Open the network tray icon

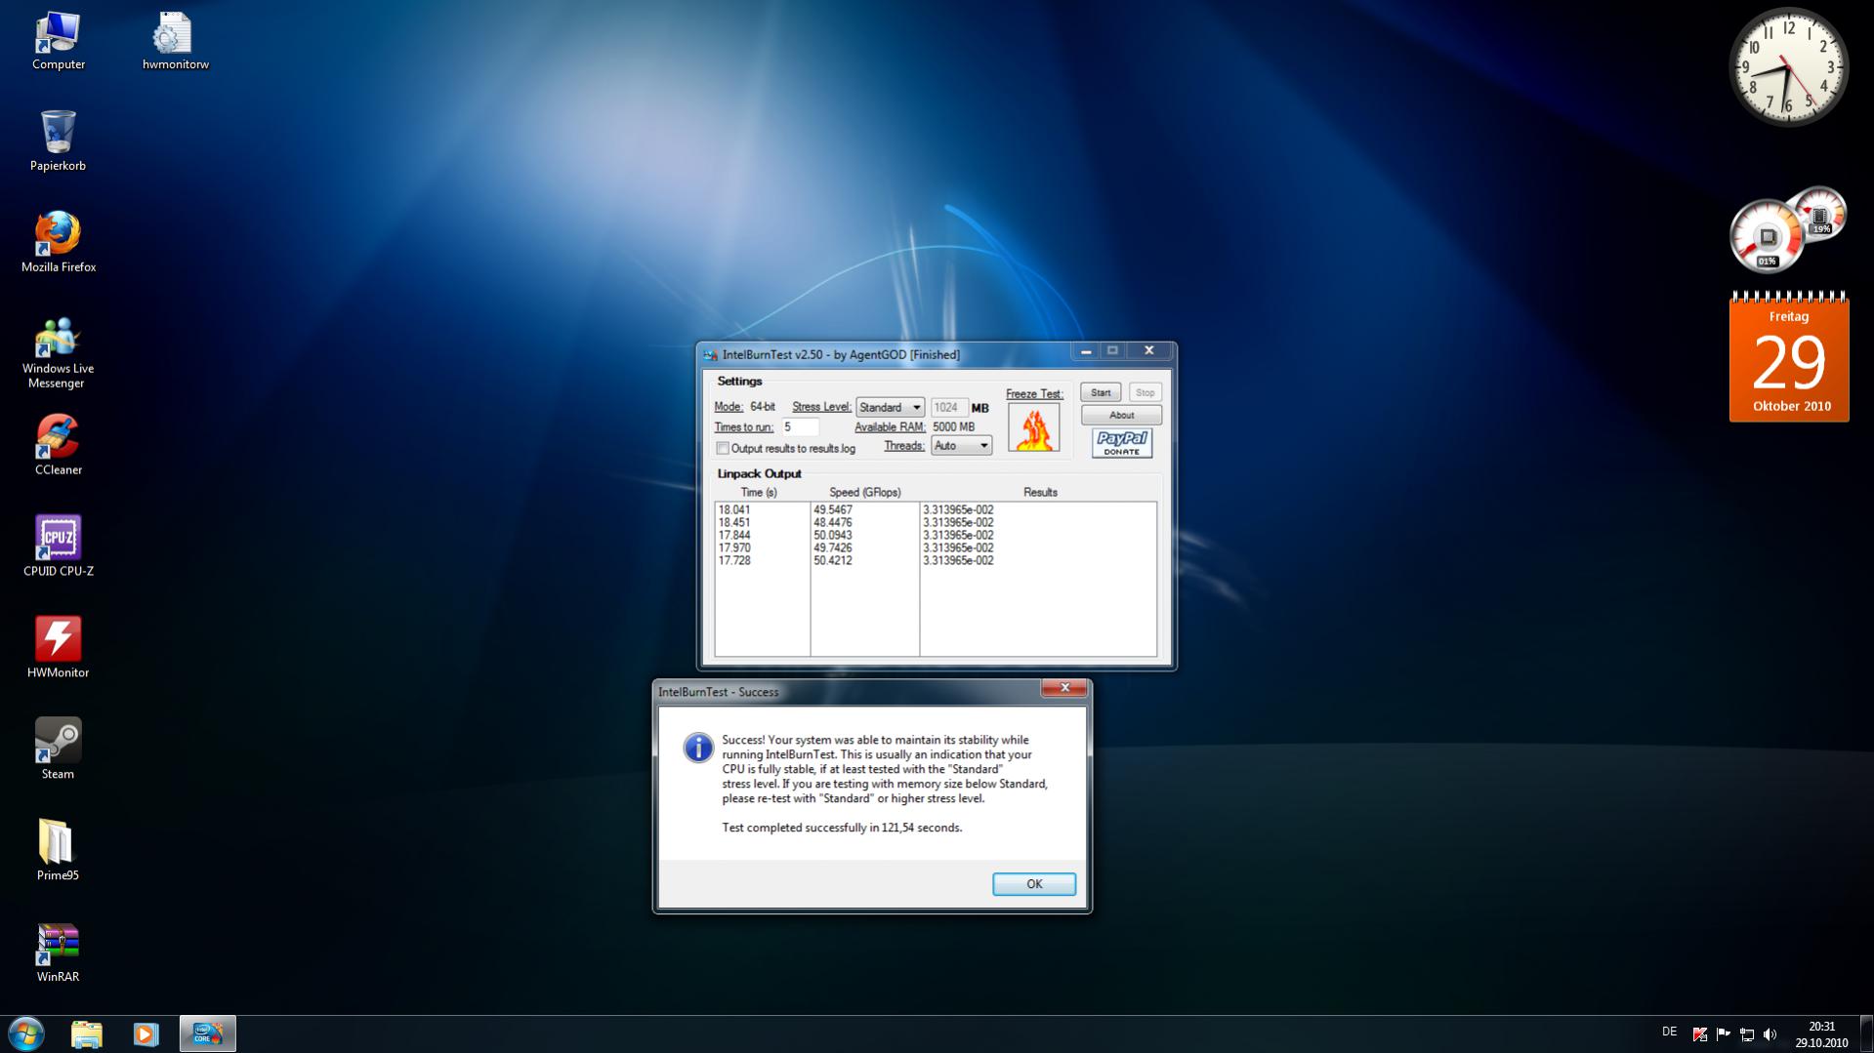pyautogui.click(x=1747, y=1034)
